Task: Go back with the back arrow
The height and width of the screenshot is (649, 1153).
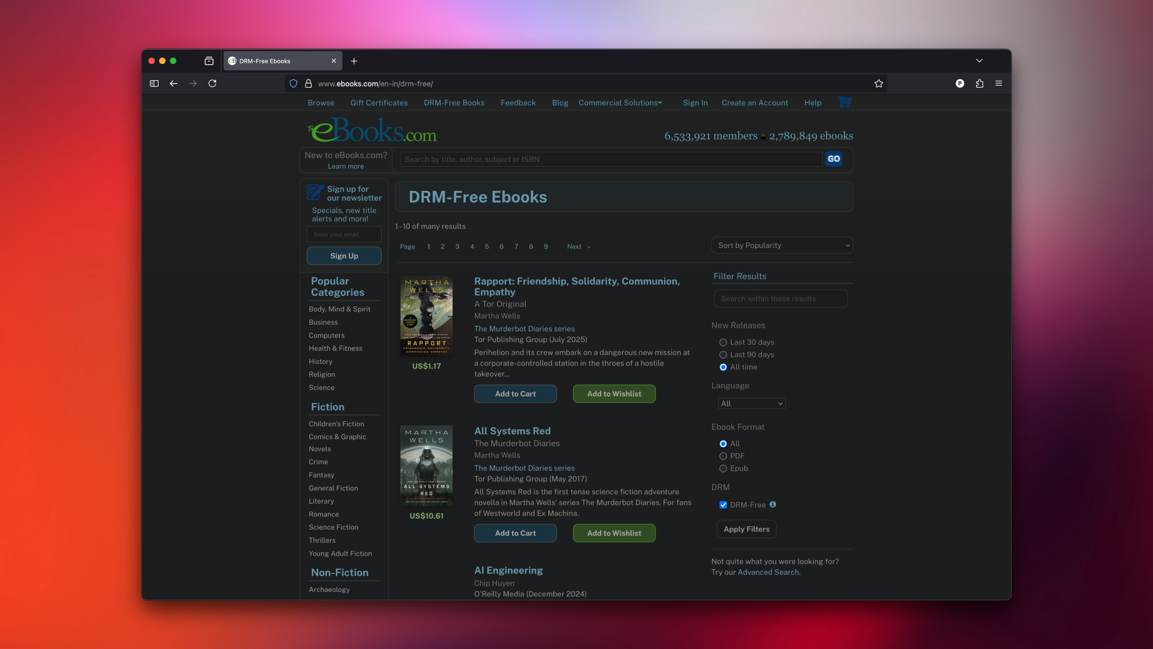Action: coord(174,84)
